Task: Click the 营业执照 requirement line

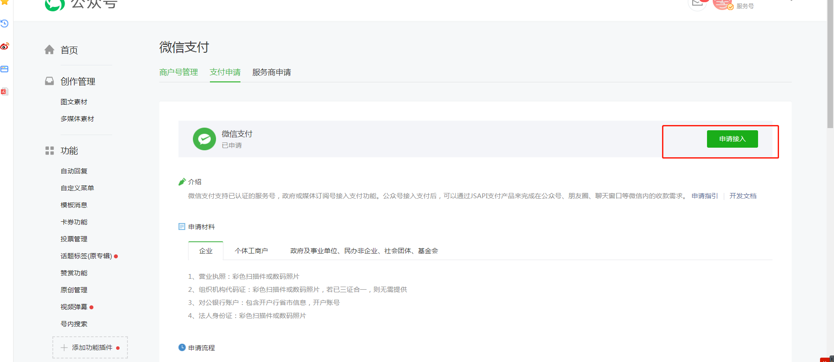Action: click(x=244, y=277)
